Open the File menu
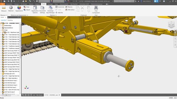 tap(2, 4)
